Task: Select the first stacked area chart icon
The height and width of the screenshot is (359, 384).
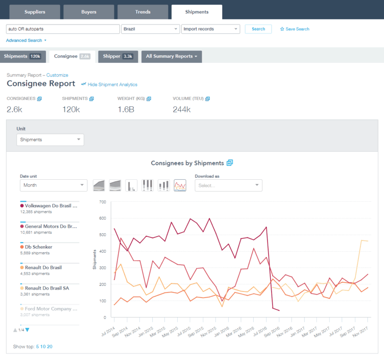Action: tap(99, 185)
